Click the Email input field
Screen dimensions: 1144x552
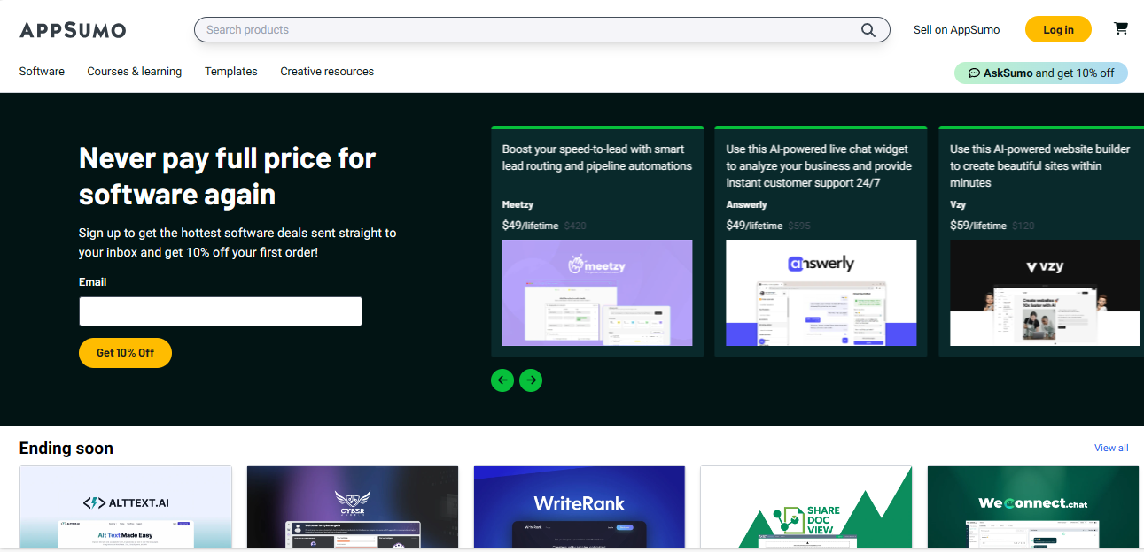(x=221, y=311)
